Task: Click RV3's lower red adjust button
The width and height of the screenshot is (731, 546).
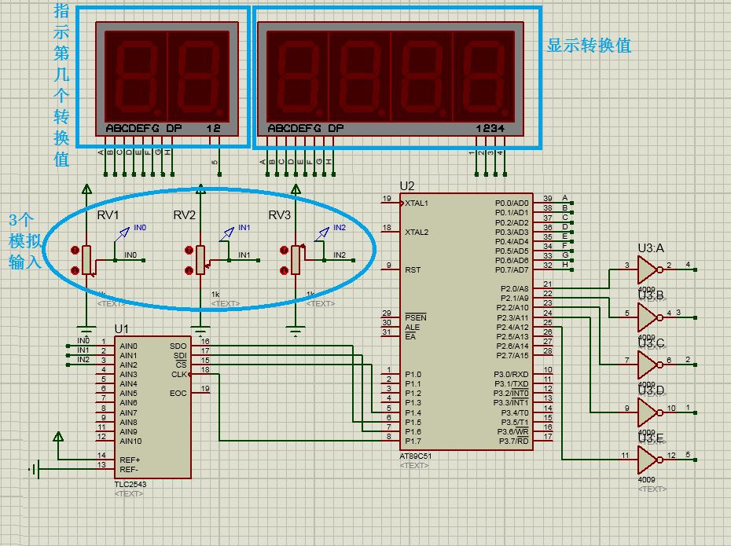Action: click(285, 270)
